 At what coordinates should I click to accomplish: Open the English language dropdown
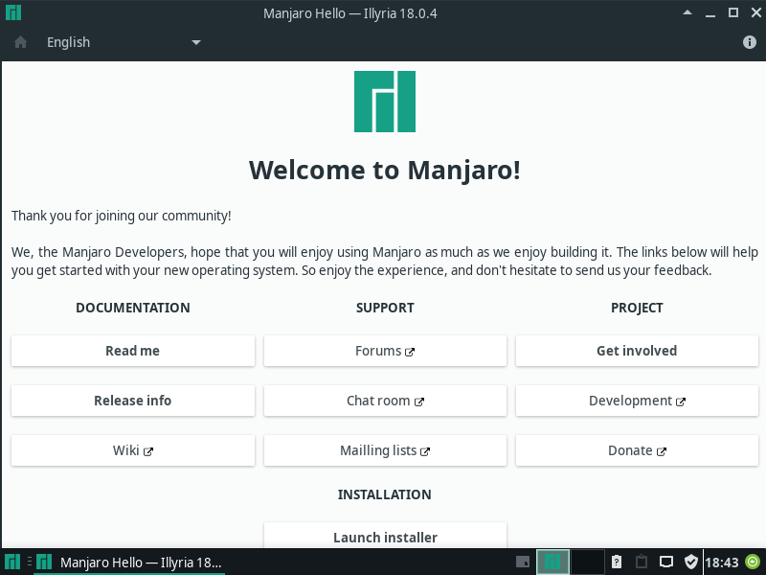[x=124, y=42]
